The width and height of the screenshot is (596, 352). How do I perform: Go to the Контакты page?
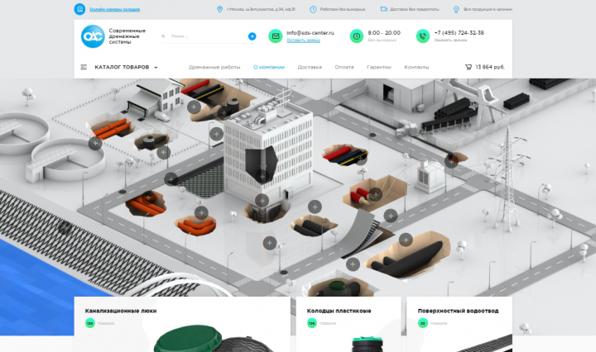tap(416, 67)
